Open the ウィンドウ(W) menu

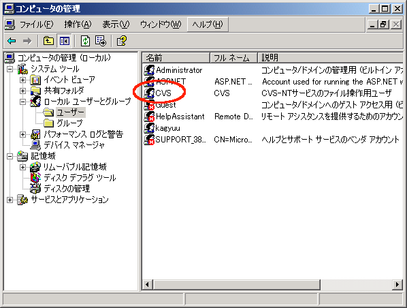(161, 25)
